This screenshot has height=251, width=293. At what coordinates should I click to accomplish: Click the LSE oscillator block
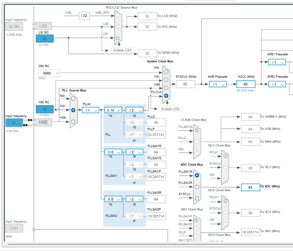point(44,26)
